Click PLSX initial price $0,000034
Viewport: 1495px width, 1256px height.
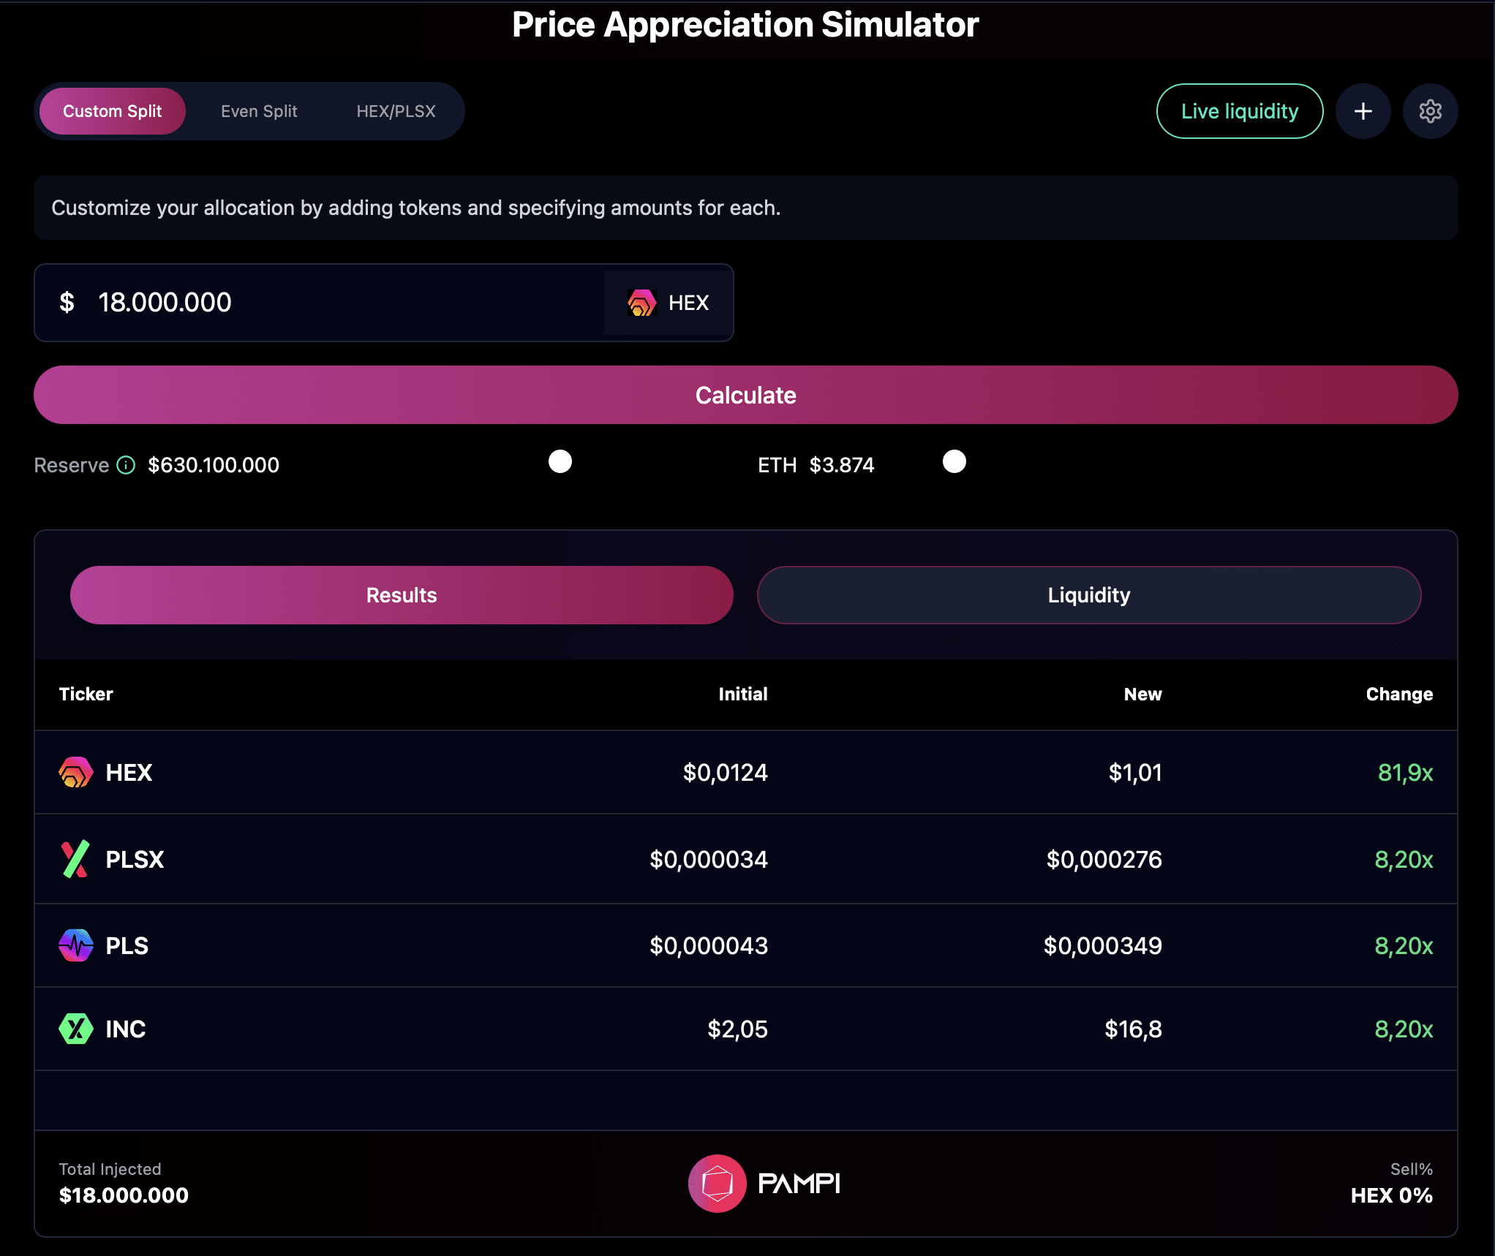pyautogui.click(x=709, y=859)
